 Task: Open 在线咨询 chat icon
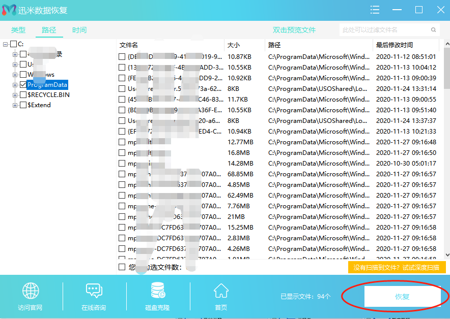click(x=94, y=291)
